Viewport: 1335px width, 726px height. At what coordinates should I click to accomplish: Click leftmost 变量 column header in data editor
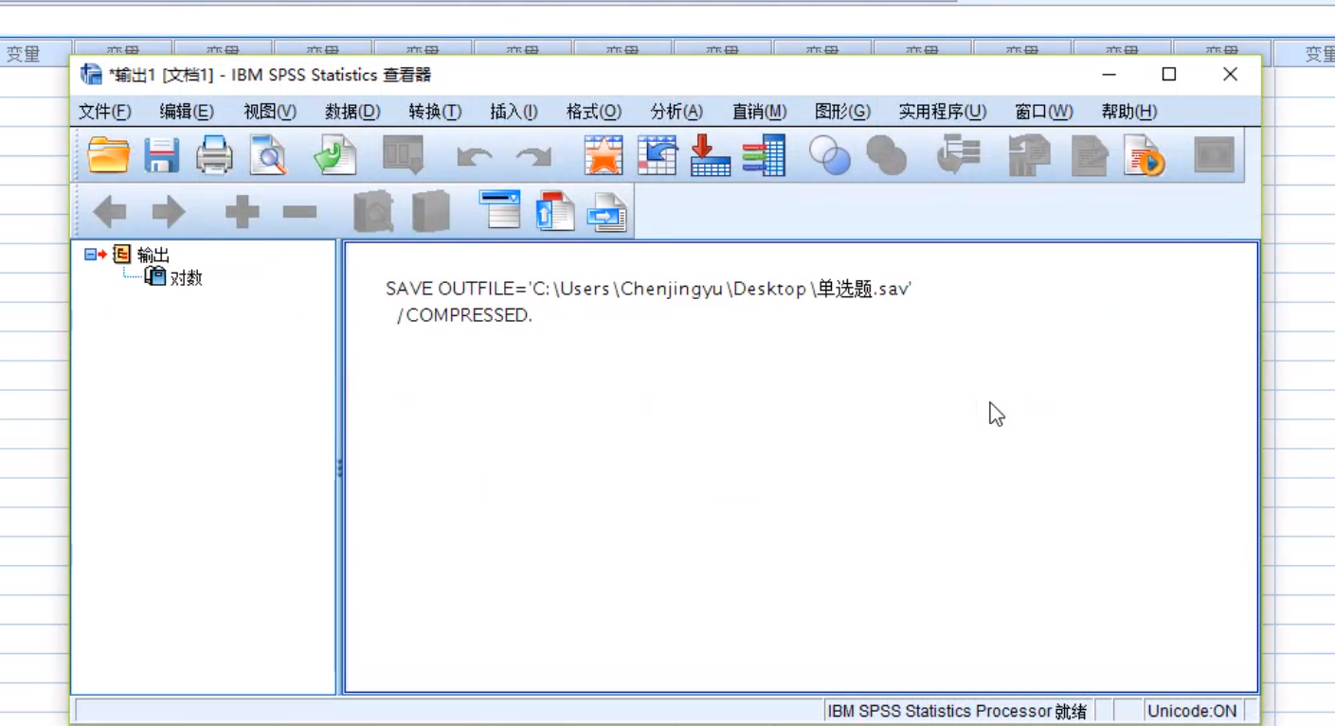coord(23,54)
